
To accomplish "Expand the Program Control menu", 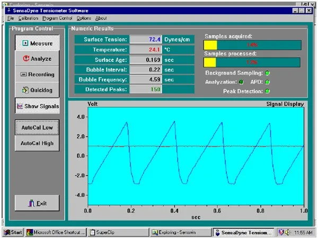I will pos(57,19).
